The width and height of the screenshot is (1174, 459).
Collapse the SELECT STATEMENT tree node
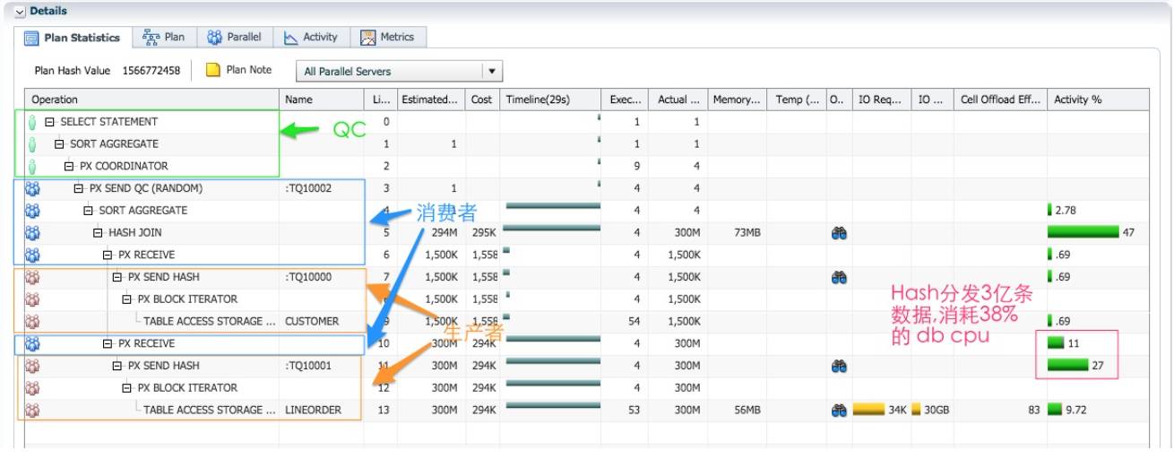tap(50, 122)
